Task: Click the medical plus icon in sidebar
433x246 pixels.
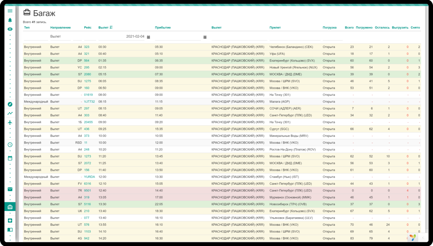Action: click(x=10, y=221)
